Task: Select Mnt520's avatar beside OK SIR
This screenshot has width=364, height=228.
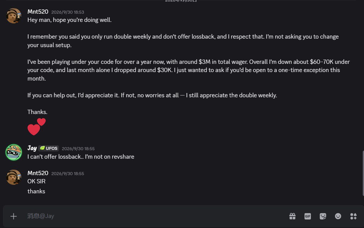Action: (14, 177)
